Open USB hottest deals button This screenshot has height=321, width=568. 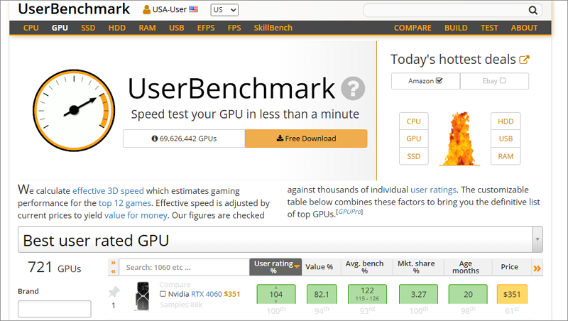click(x=506, y=138)
